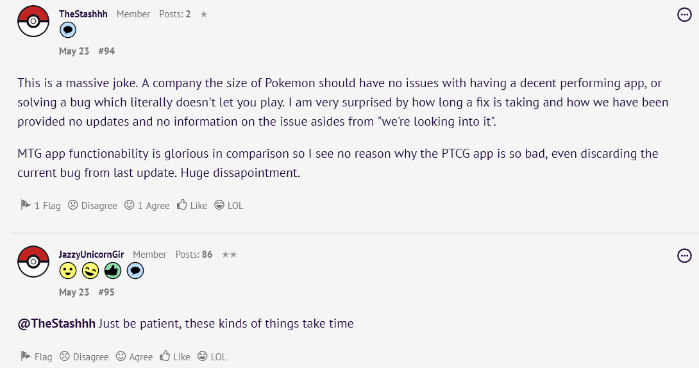Disagree with TheStashhh's post
Screen dimensions: 699x368
[92, 205]
